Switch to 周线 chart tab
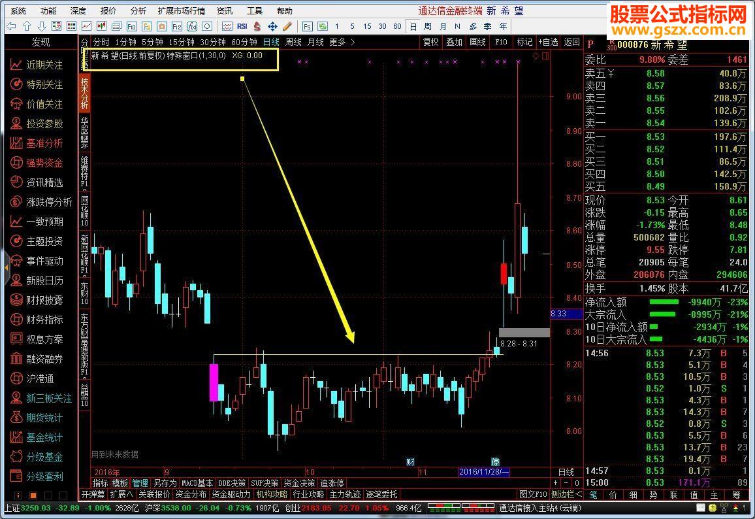 coord(293,42)
